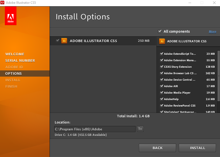
Task: Uncheck the Adobe AIR component
Action: click(x=161, y=86)
